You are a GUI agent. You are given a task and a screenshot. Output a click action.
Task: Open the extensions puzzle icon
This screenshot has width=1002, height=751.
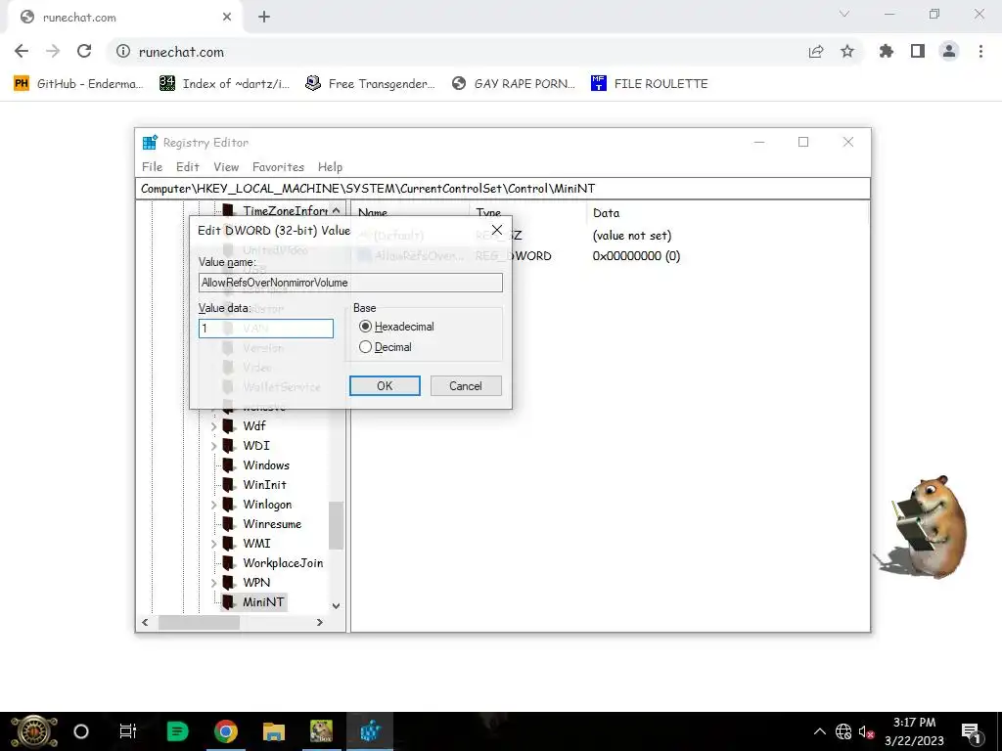(x=886, y=51)
